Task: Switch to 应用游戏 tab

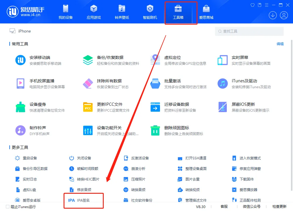Action: pyautogui.click(x=94, y=12)
